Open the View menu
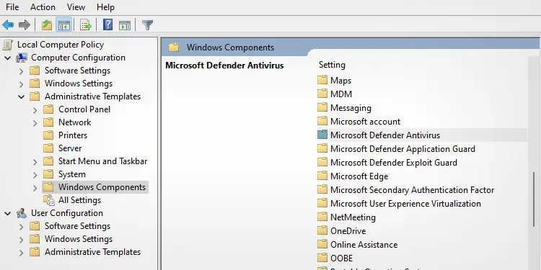 (x=76, y=7)
